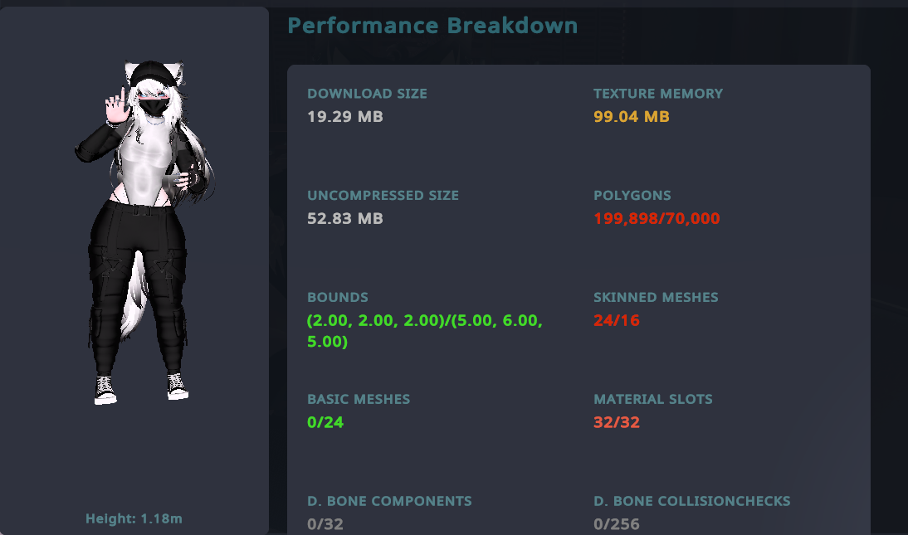Image resolution: width=908 pixels, height=535 pixels.
Task: Select the Uncompressed Size label
Action: coord(383,196)
